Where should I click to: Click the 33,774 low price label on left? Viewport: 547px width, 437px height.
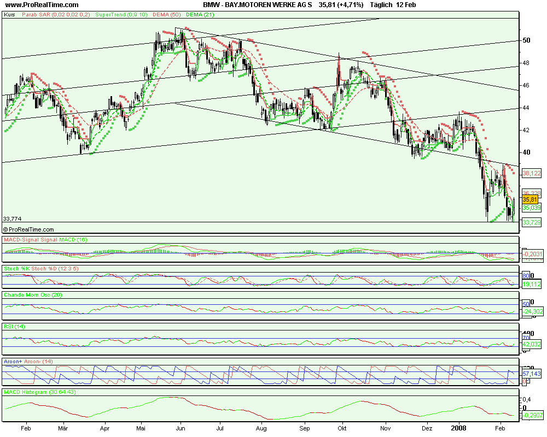(x=12, y=219)
